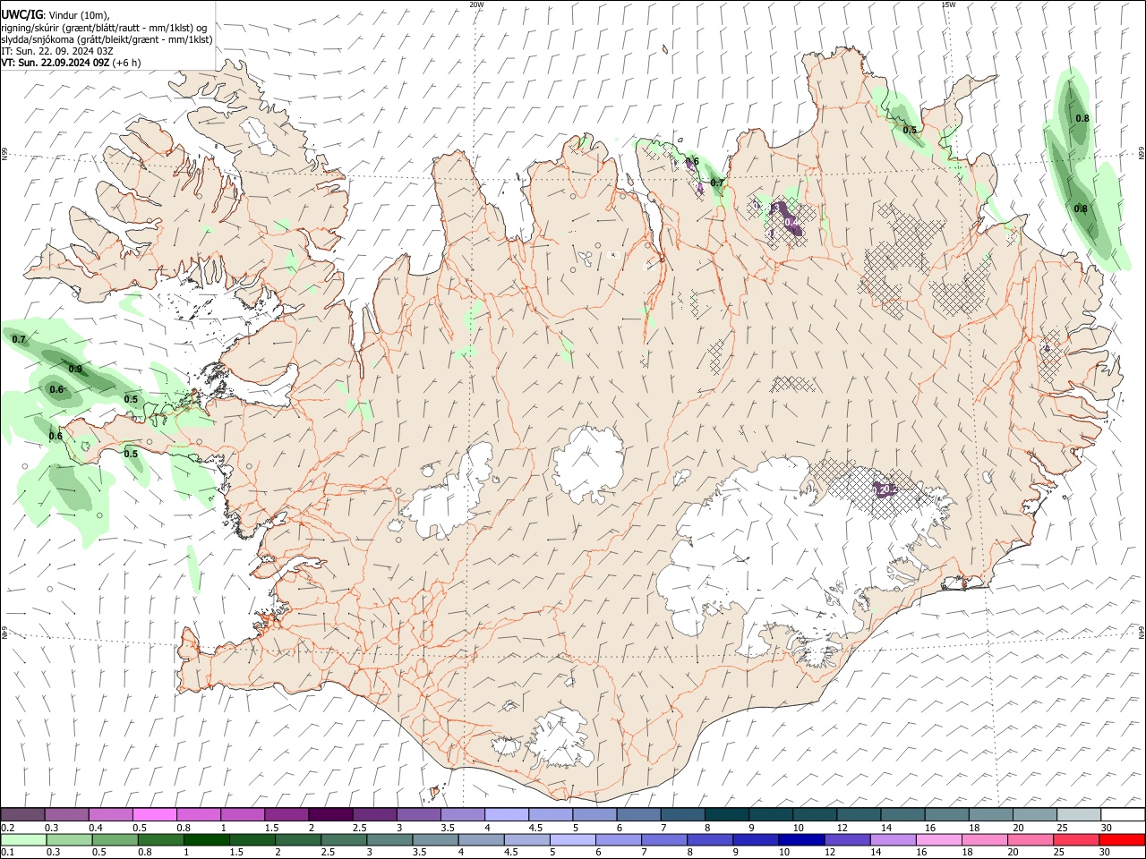The height and width of the screenshot is (859, 1146).
Task: Click the purple 20 snow value on the glacier
Action: pos(885,489)
